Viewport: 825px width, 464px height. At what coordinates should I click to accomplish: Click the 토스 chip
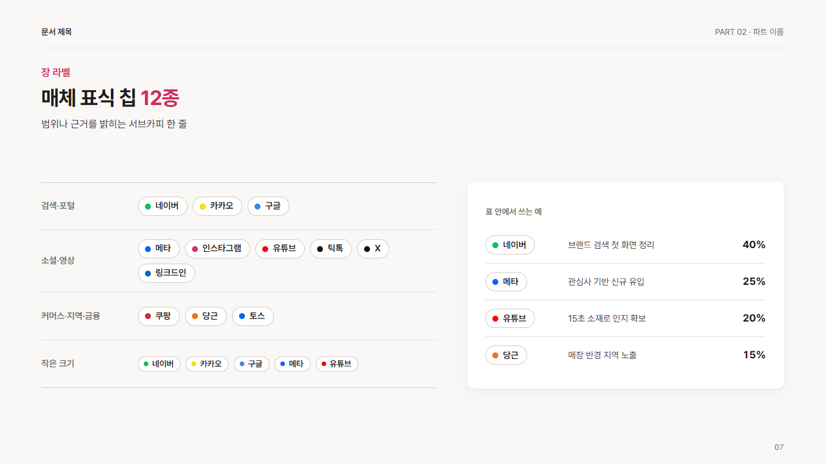(253, 316)
